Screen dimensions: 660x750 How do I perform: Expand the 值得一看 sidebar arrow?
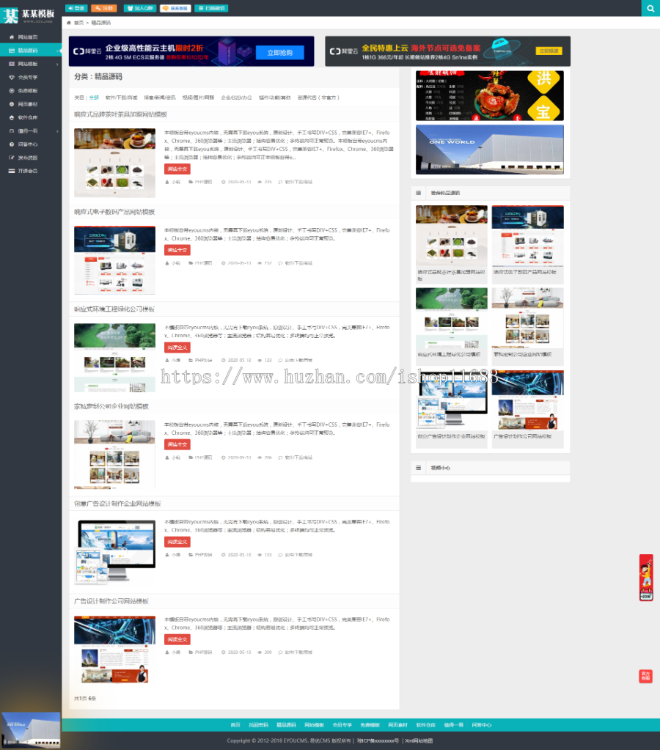tap(57, 131)
